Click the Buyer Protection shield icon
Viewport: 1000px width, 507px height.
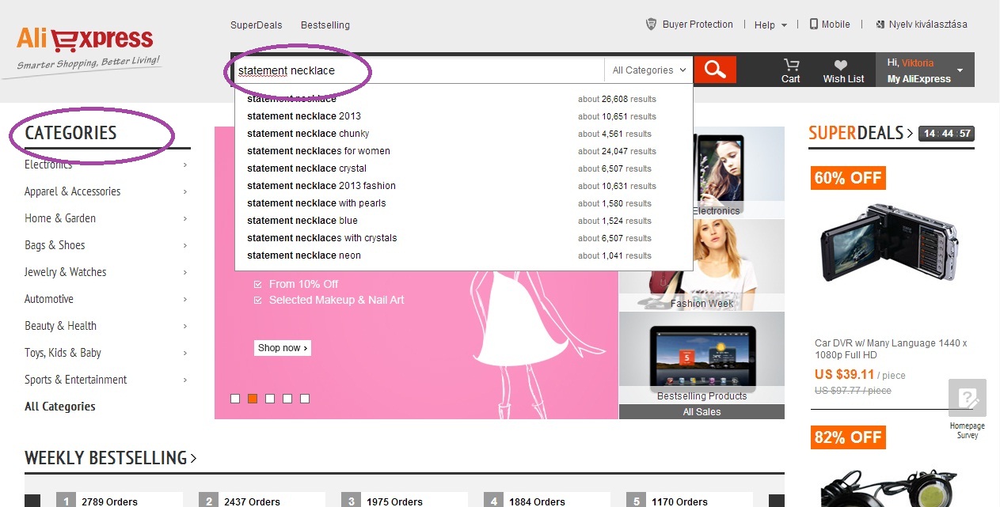coord(652,25)
